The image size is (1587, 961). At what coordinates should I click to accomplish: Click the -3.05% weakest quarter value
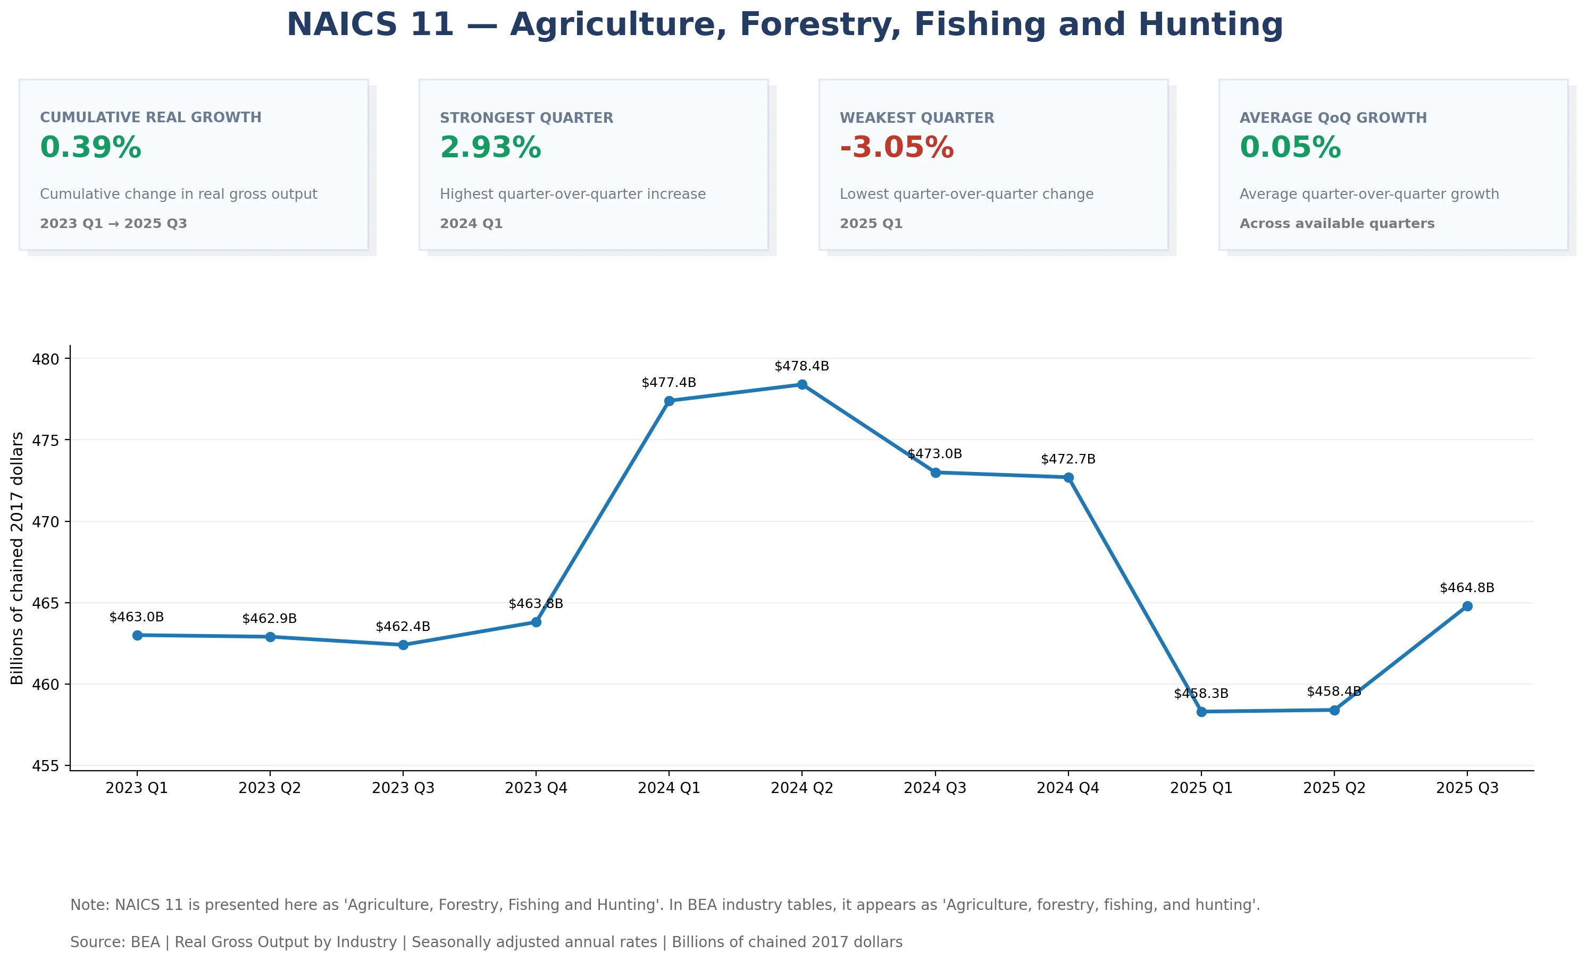coord(897,147)
